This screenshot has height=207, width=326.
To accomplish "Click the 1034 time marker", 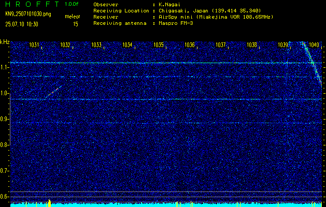I will click(127, 45).
